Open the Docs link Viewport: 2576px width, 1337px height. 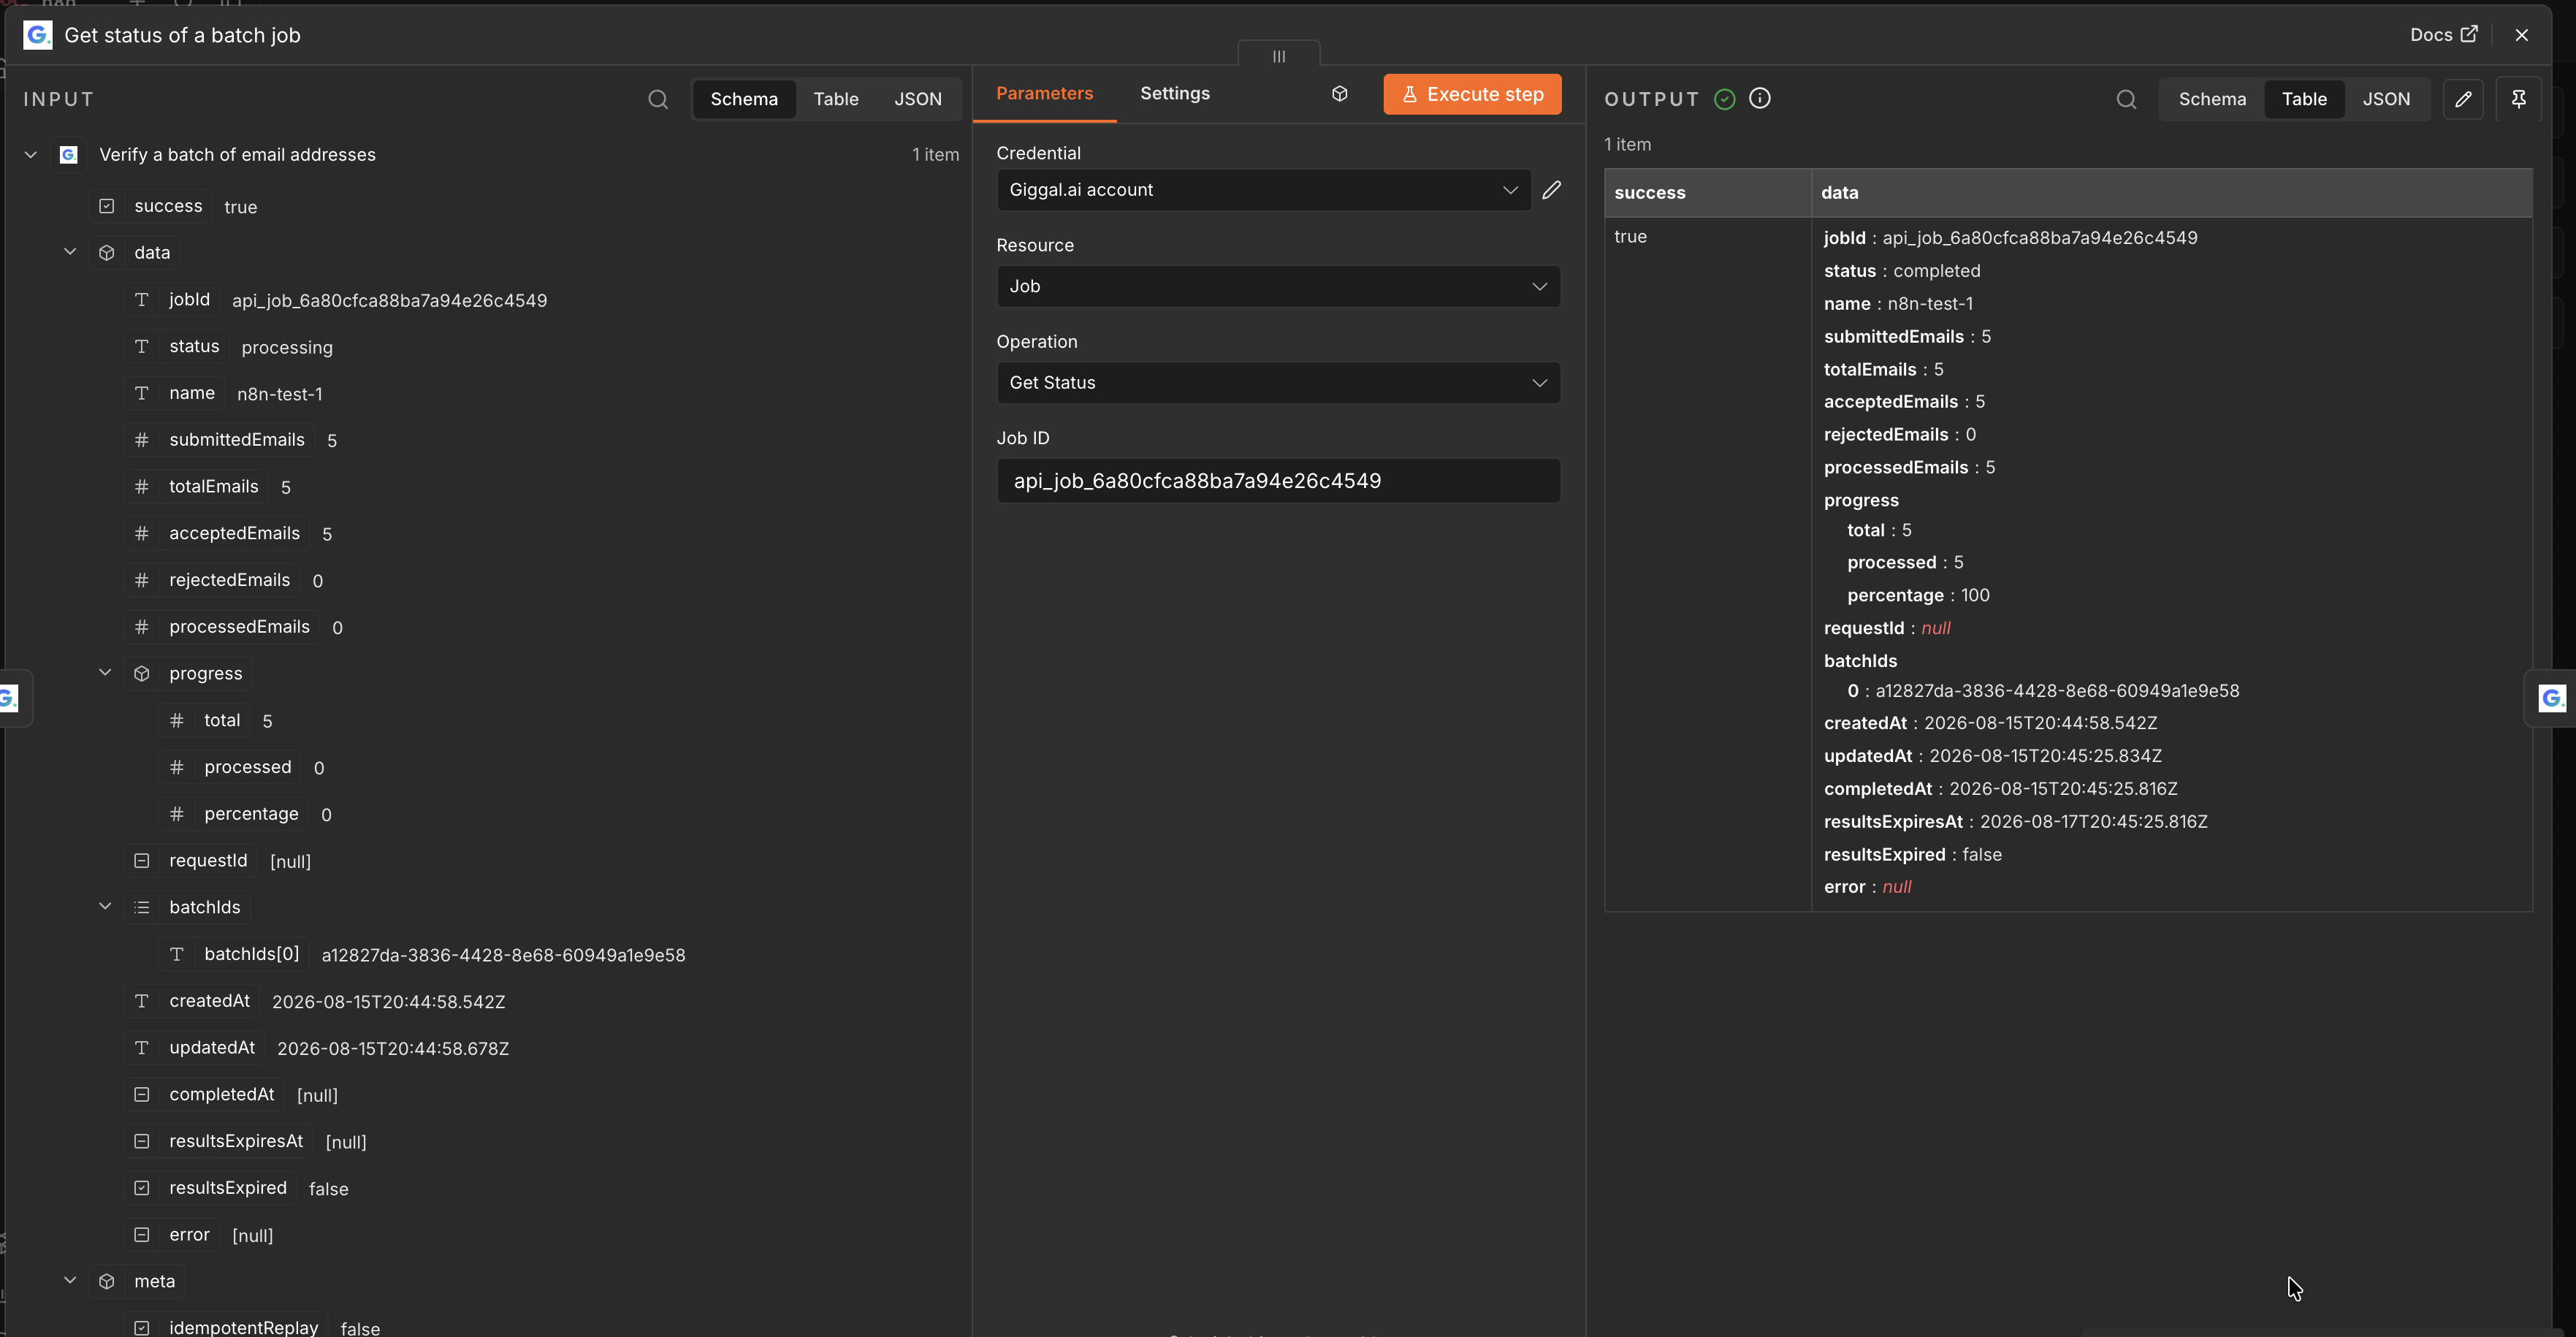point(2443,35)
